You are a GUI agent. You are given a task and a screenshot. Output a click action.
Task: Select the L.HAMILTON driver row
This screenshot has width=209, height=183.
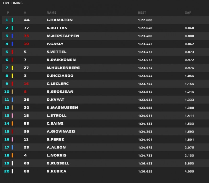106,20
